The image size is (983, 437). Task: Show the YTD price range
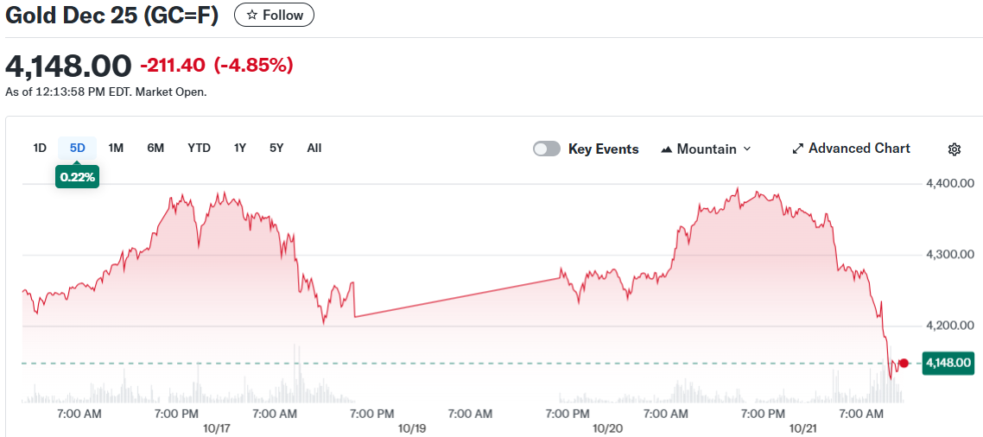point(199,148)
